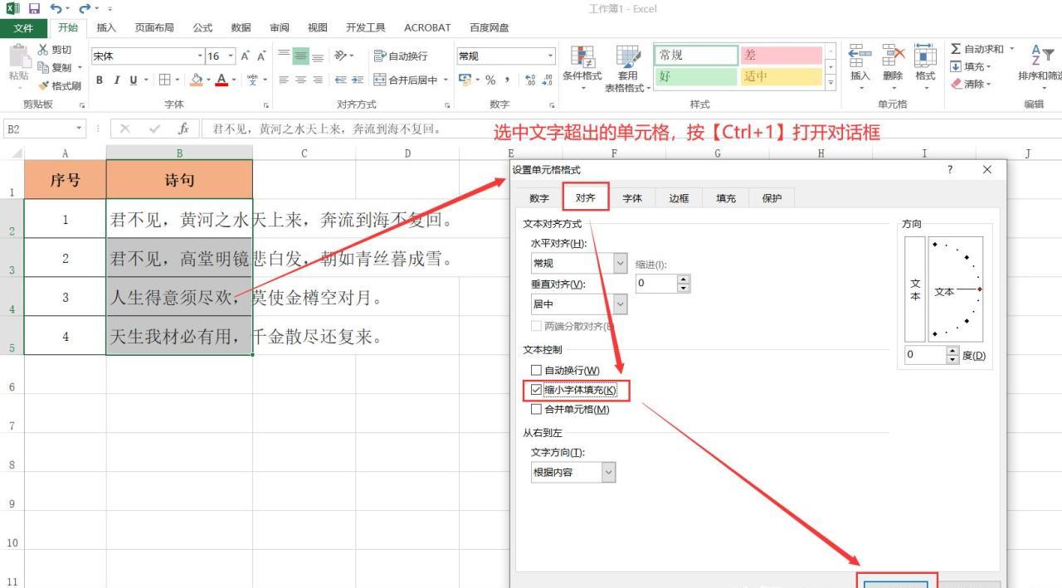This screenshot has width=1062, height=588.
Task: Open the 字体 tab in dialog
Action: (632, 198)
